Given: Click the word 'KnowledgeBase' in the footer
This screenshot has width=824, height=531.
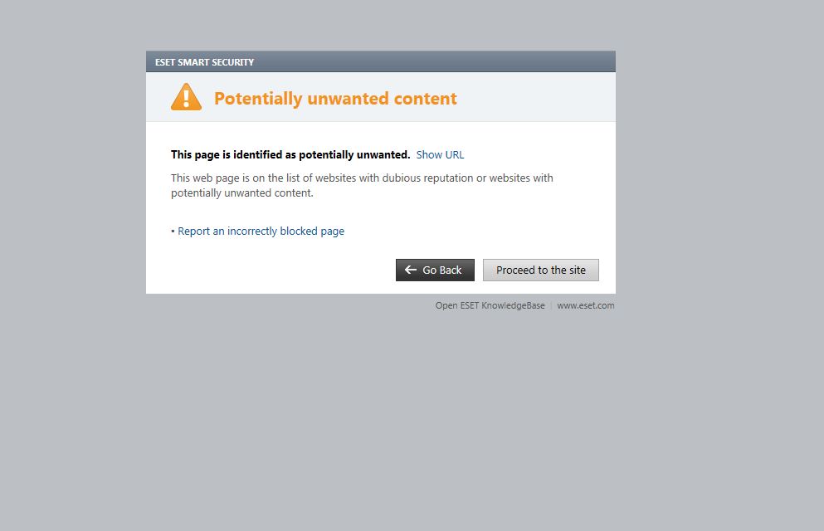Looking at the screenshot, I should click(x=513, y=305).
